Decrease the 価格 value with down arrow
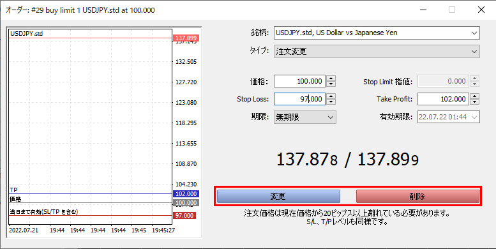Image resolution: width=496 pixels, height=249 pixels. [331, 84]
